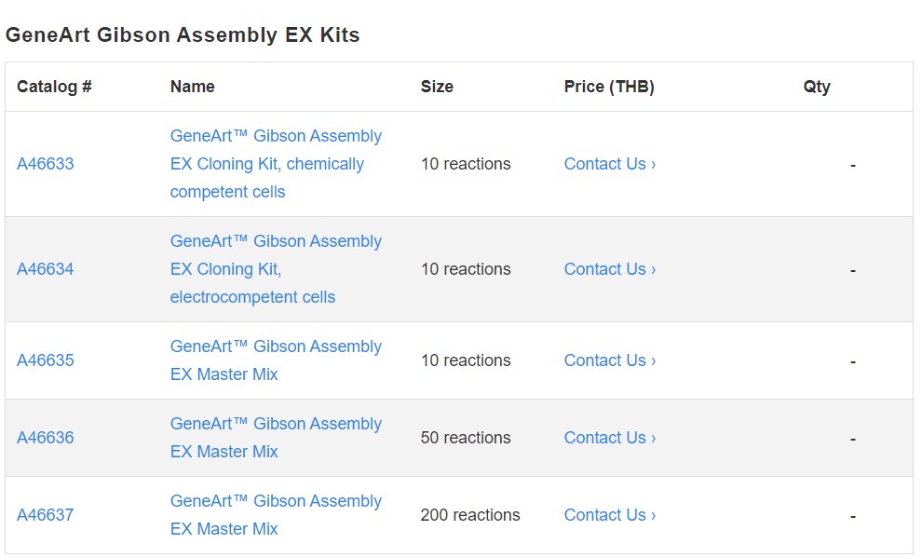The height and width of the screenshot is (557, 922).
Task: Select catalog link A46637
Action: click(46, 515)
